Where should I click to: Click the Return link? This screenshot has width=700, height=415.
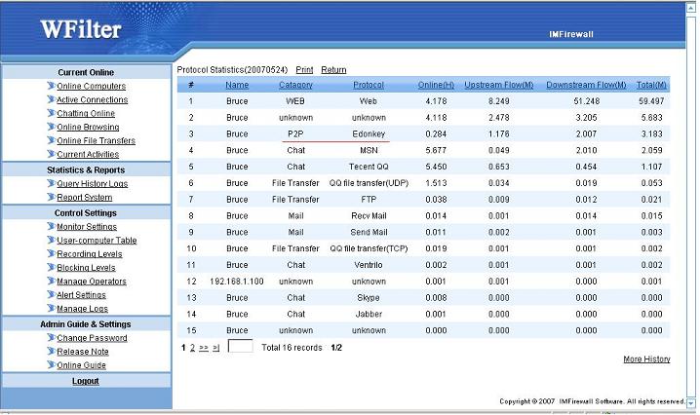point(333,70)
